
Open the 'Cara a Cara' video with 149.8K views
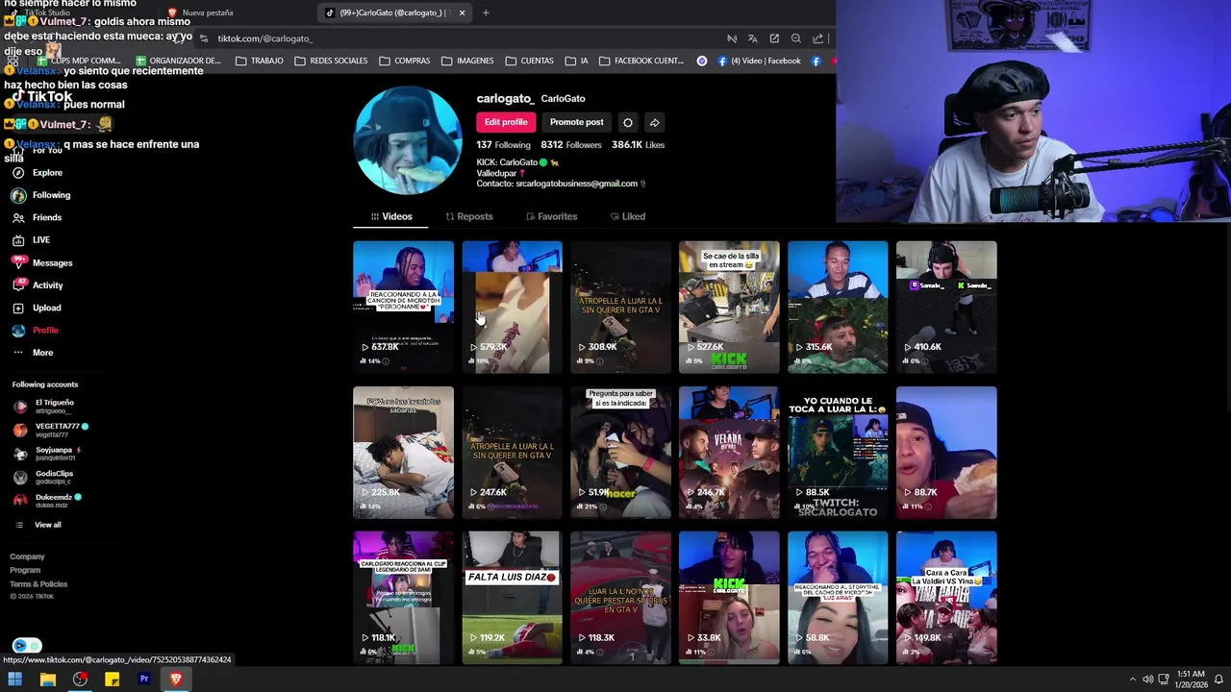pyautogui.click(x=946, y=598)
